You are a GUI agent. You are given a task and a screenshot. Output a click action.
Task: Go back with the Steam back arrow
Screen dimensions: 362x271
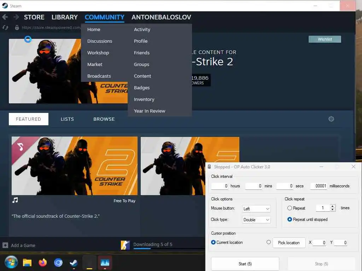5,17
